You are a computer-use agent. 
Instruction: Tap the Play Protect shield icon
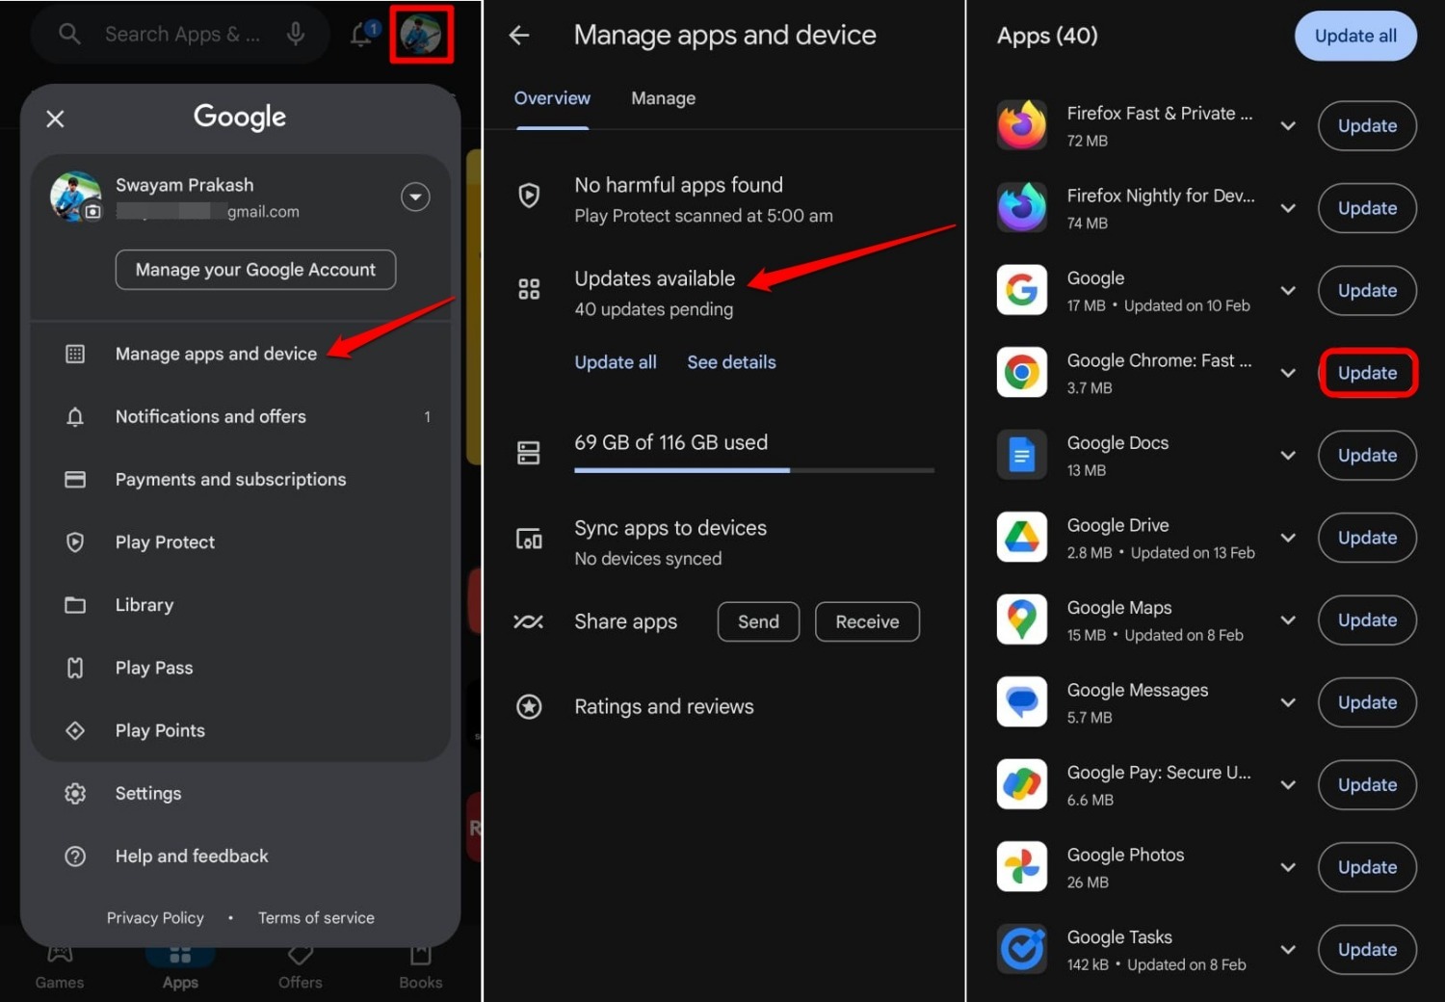point(529,196)
